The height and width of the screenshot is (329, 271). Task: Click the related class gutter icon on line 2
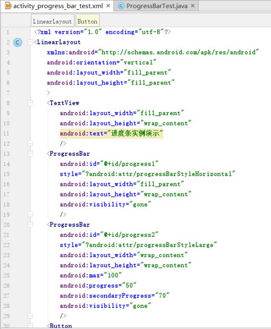coord(18,42)
